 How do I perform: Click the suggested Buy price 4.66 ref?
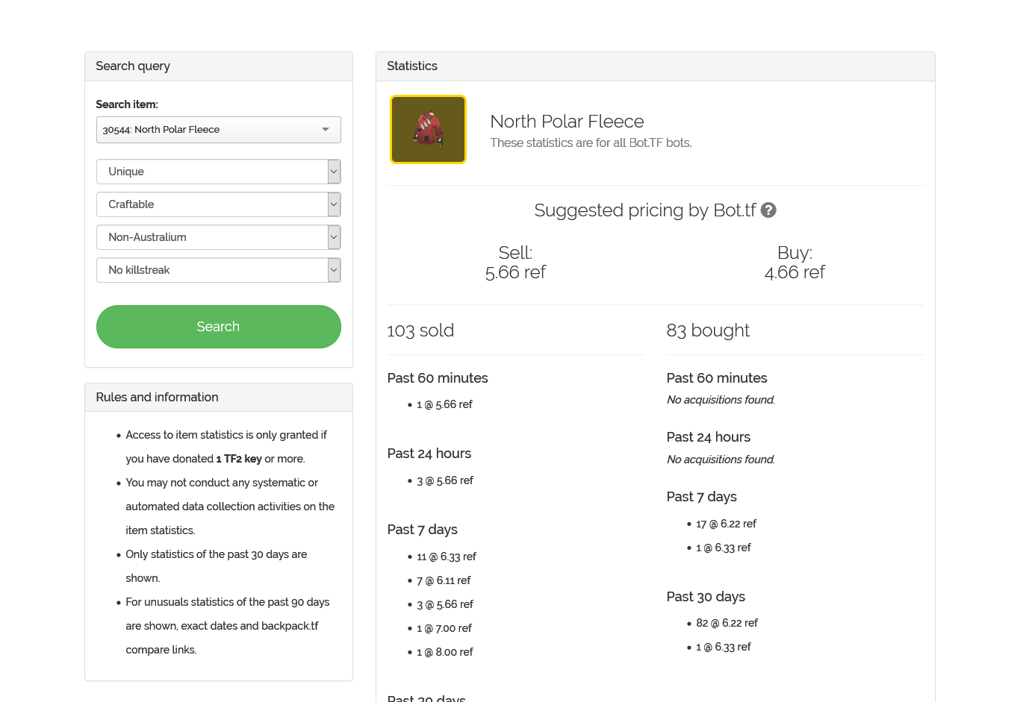pos(795,272)
